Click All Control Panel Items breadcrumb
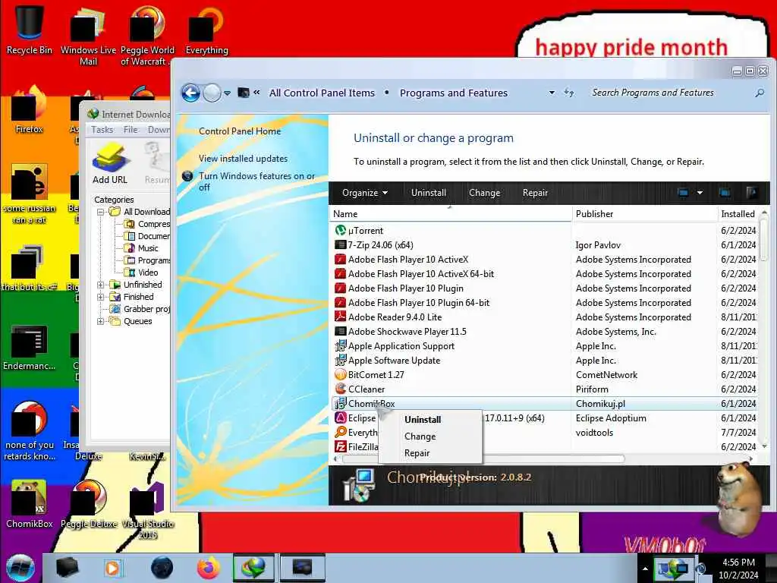 pos(322,93)
